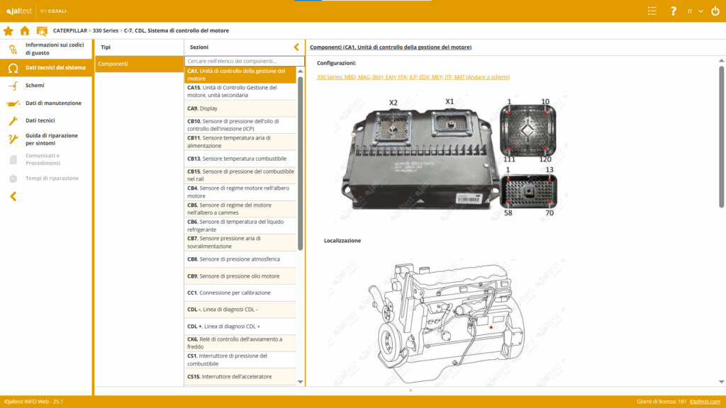Click the wrench technical data icon
726x408 pixels.
click(13, 120)
